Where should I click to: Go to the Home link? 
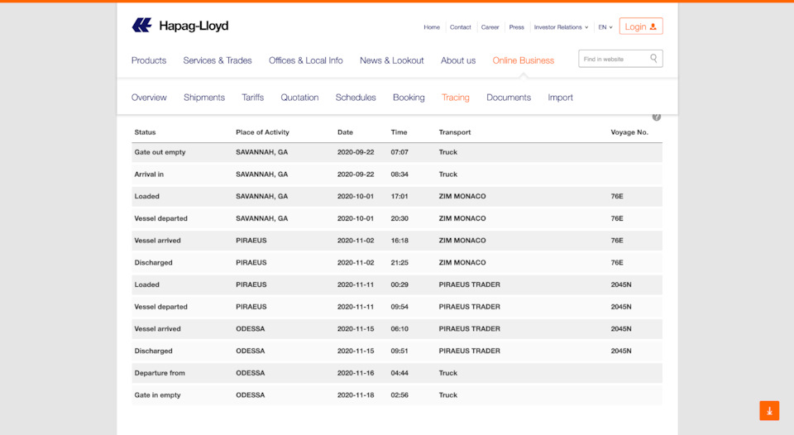pos(432,27)
